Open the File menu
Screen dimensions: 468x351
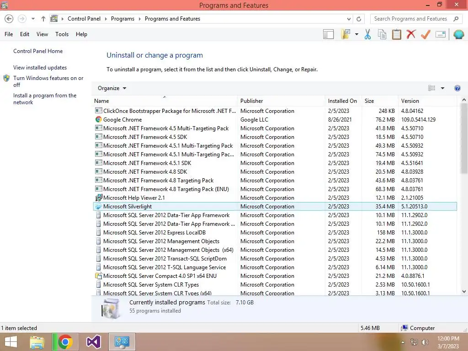pos(9,34)
